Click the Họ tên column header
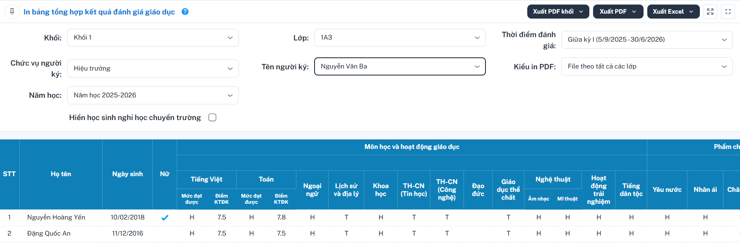Screen dimensions: 740x243 (61, 174)
